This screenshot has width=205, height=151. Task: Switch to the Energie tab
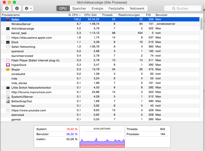pos(97,9)
